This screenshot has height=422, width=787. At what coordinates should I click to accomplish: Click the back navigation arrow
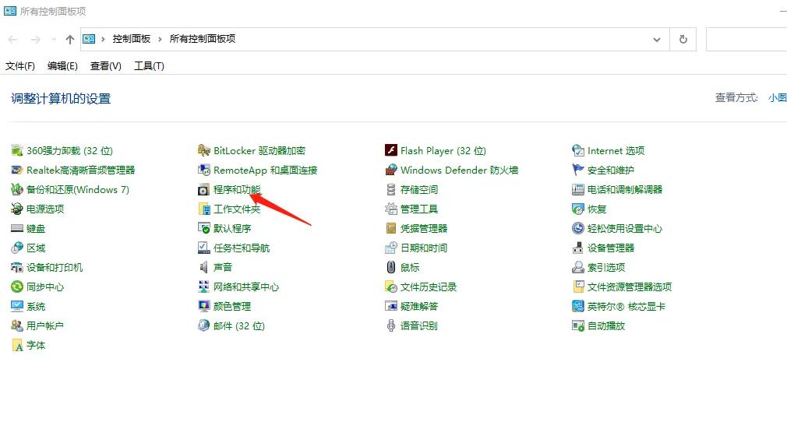[x=13, y=39]
